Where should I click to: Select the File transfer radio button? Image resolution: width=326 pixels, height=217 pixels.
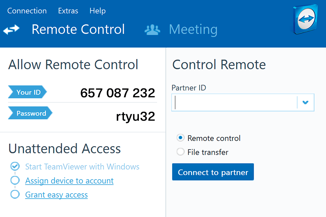pyautogui.click(x=180, y=152)
